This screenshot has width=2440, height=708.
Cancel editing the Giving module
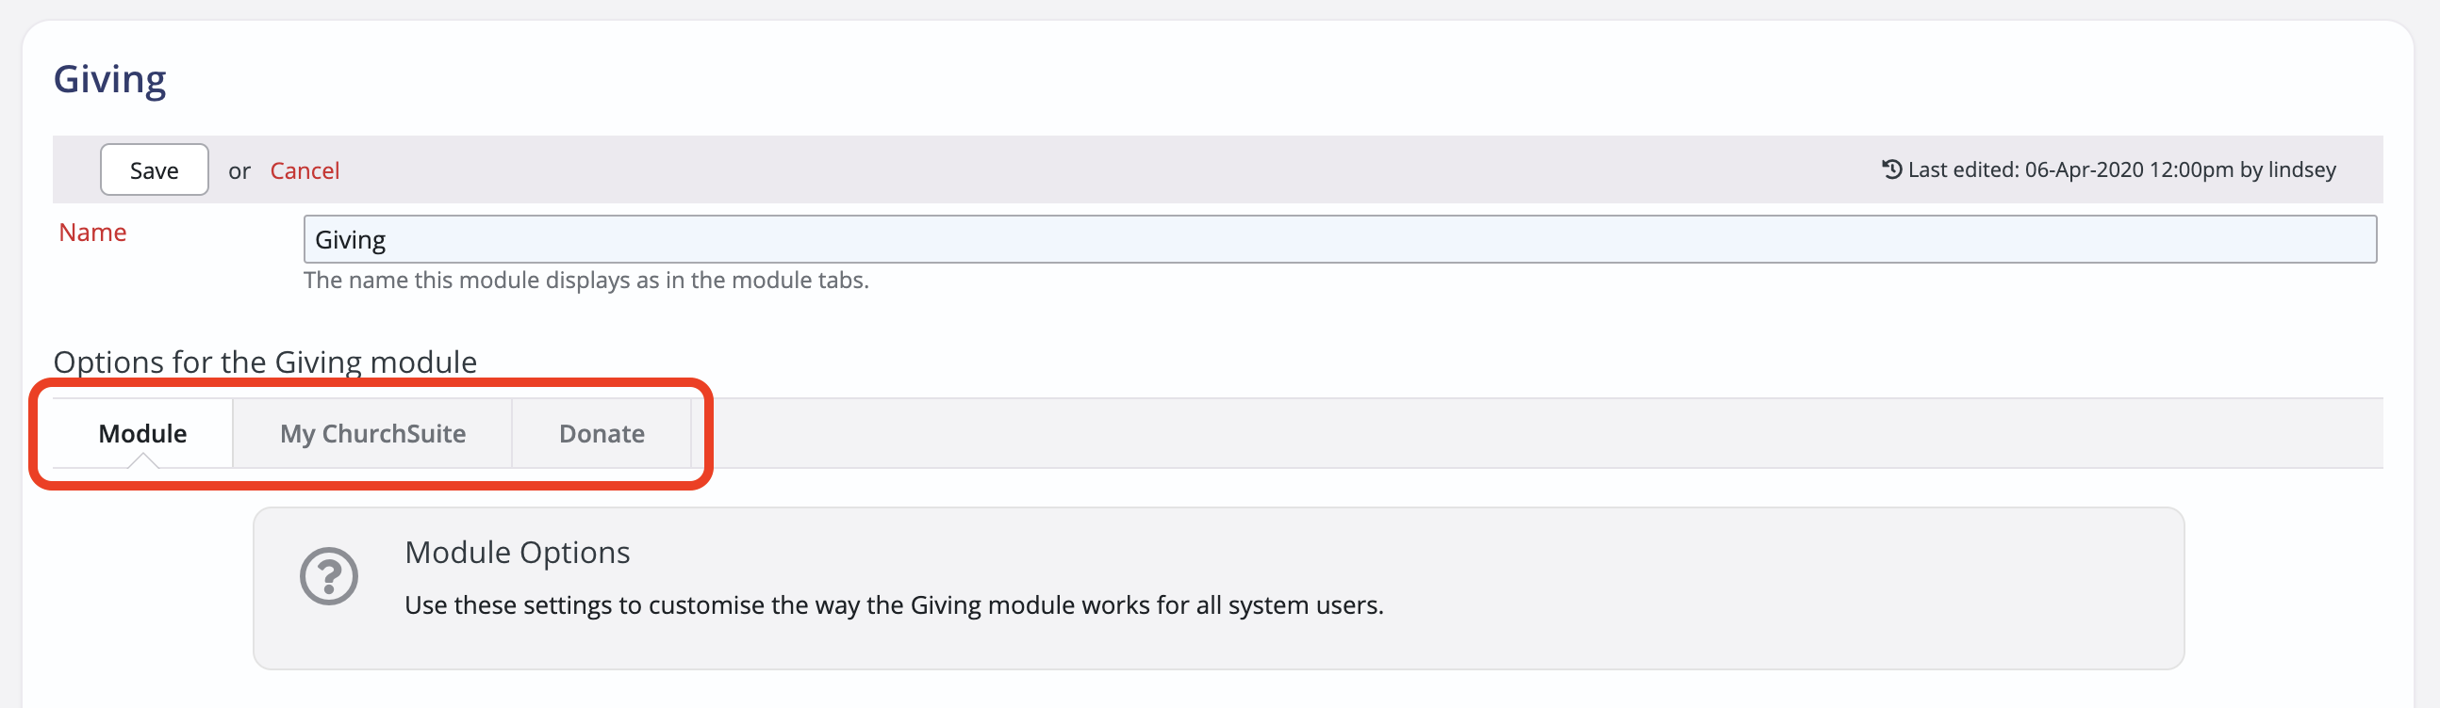tap(305, 169)
